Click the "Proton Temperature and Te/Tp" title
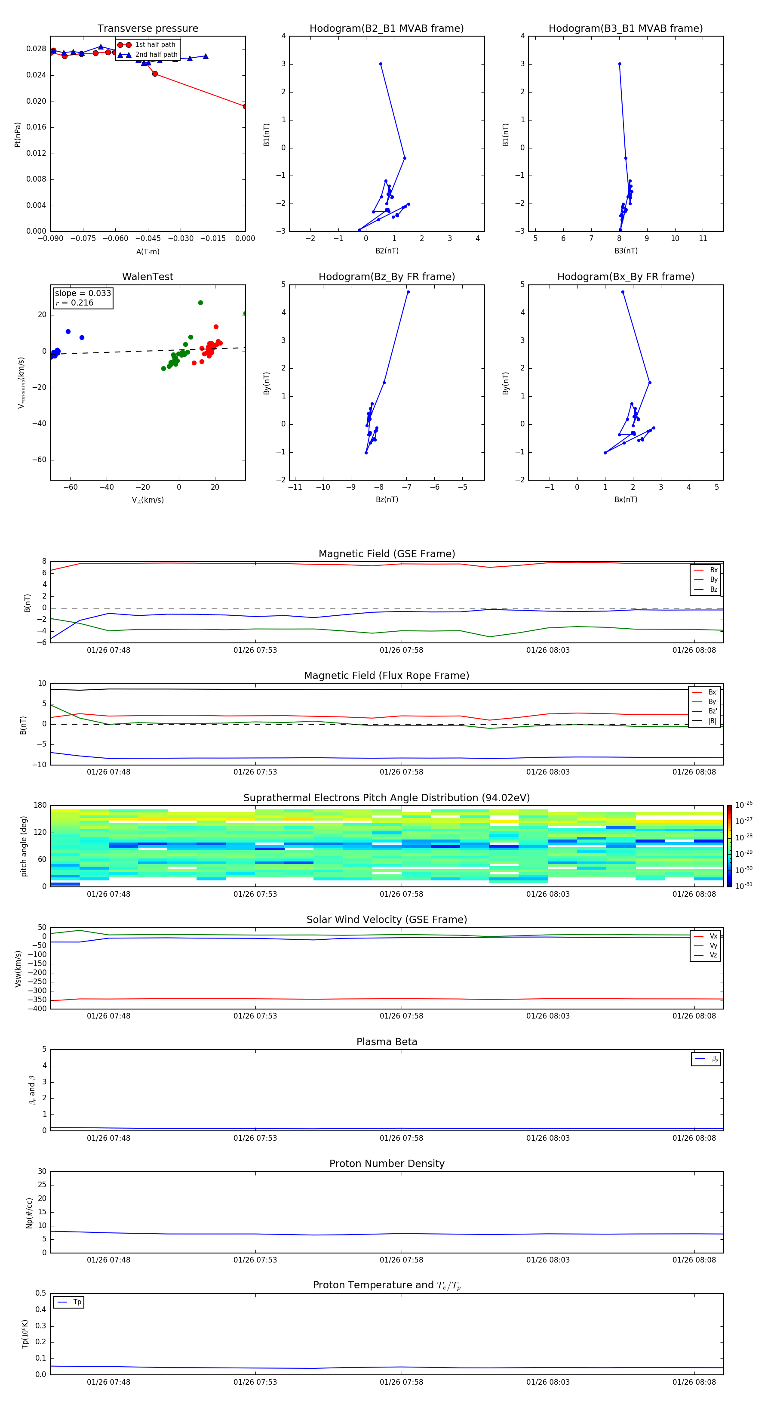This screenshot has height=1420, width=774. pos(387,1285)
